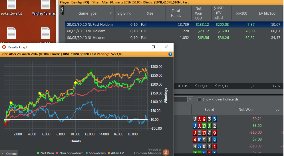The height and width of the screenshot is (156, 284).
Task: Open the dropdown left of Show Known Holecards
Action: 190,99
